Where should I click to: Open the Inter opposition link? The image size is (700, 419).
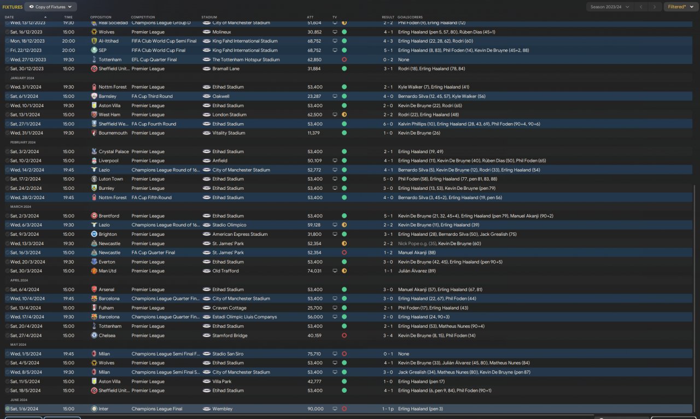pos(104,409)
